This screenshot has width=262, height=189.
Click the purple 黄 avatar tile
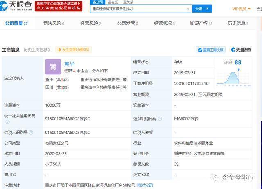53,67
